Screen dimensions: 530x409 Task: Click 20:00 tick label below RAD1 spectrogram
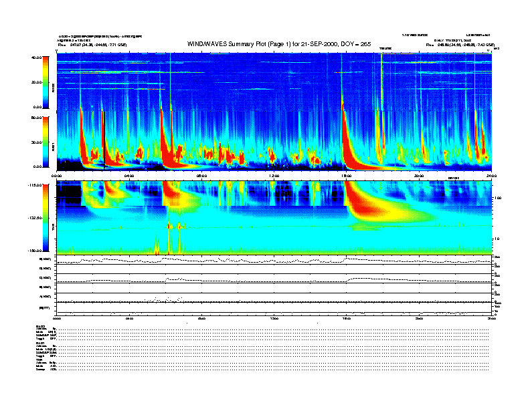click(x=419, y=176)
